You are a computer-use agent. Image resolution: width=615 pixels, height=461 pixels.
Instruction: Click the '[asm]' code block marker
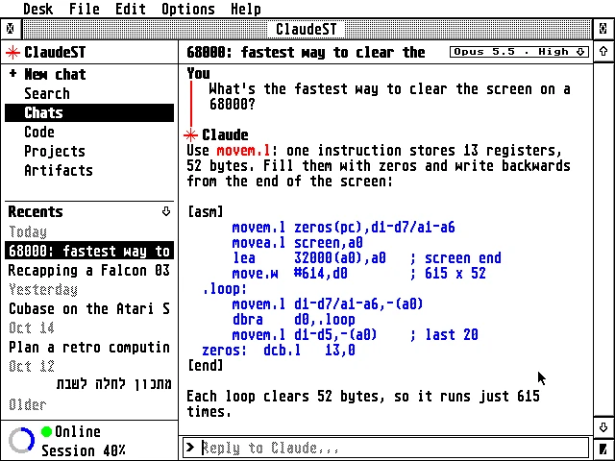point(206,212)
